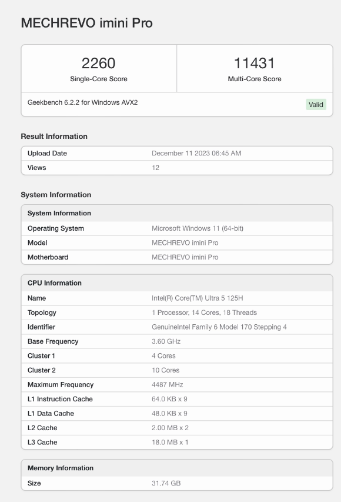Click the Topology row with 14 Cores
Image resolution: width=341 pixels, height=502 pixels.
(177, 312)
